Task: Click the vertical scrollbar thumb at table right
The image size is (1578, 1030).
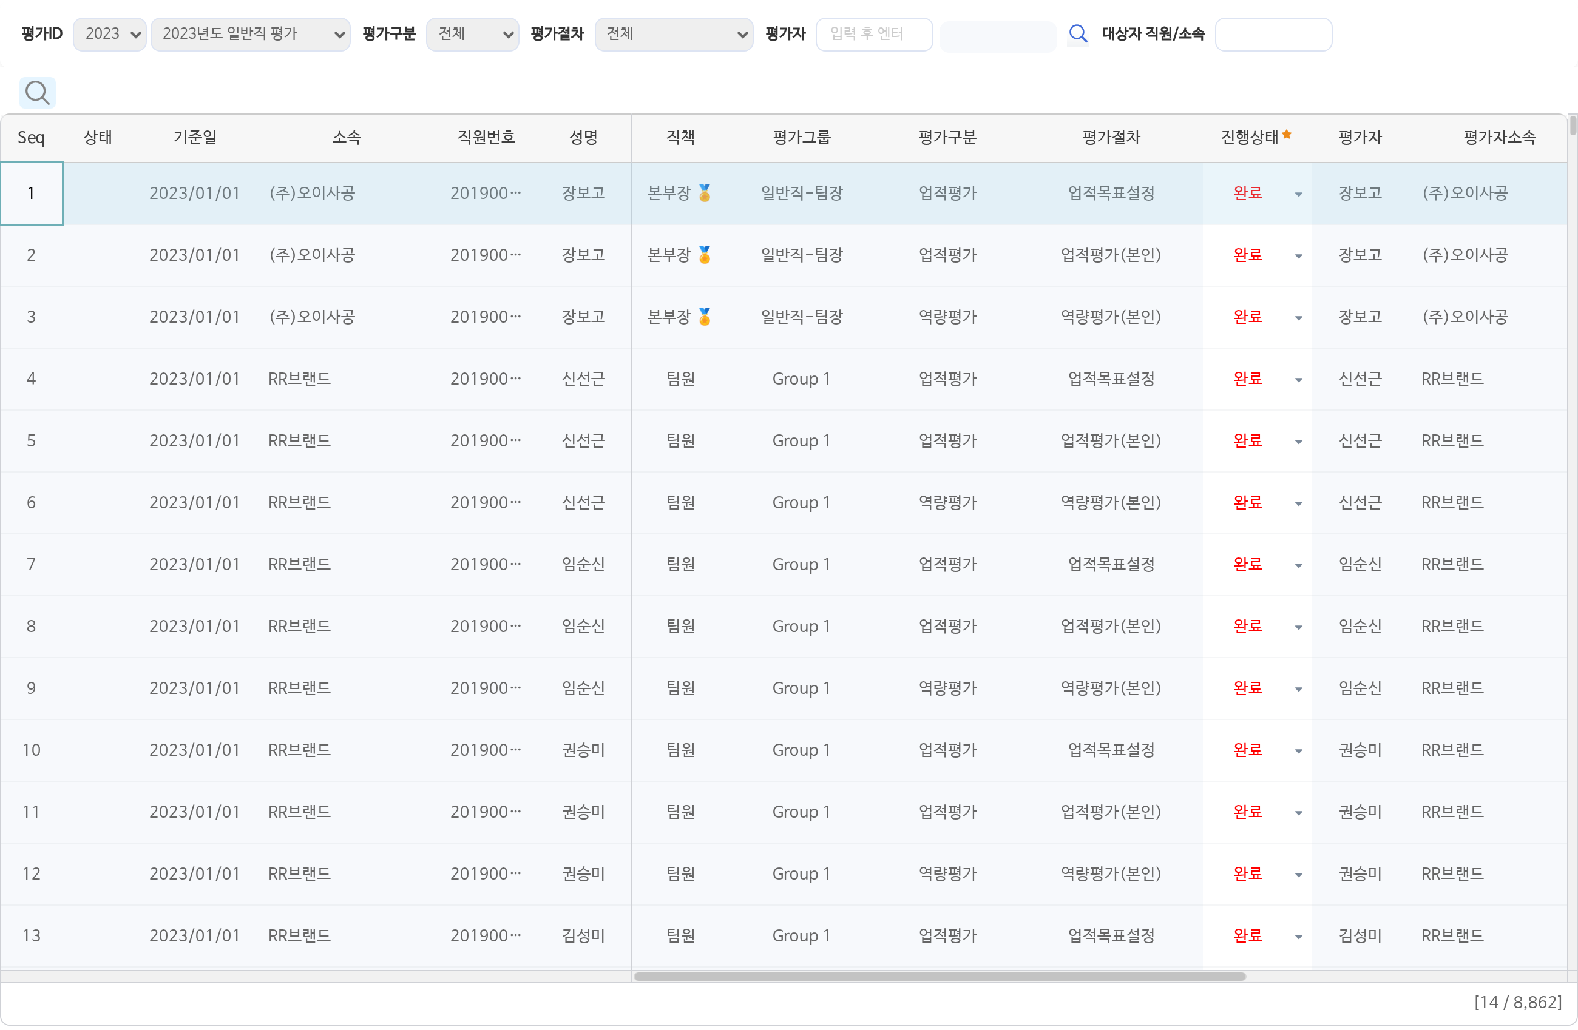Action: (1573, 126)
